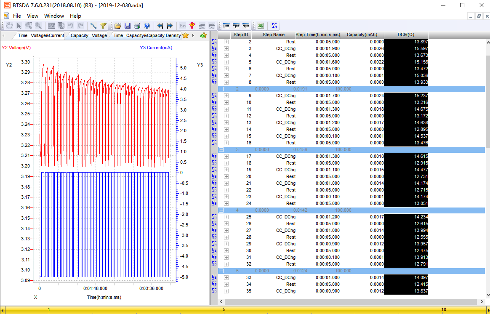Click the DCIR icon beside step 19
490x314 pixels.
[214, 170]
